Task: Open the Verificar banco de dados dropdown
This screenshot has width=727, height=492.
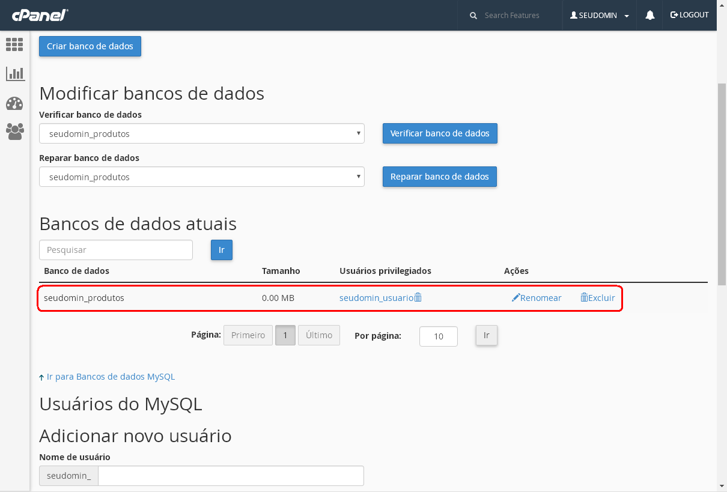Action: [x=202, y=133]
